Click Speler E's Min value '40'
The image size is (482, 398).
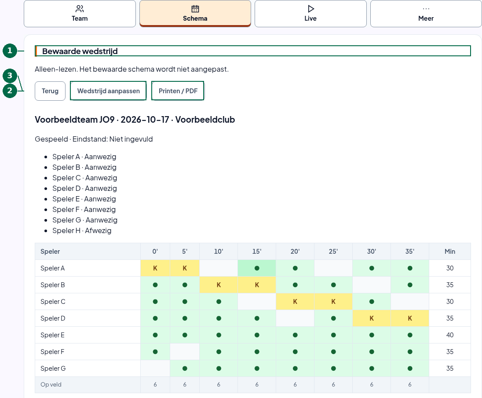(x=450, y=335)
